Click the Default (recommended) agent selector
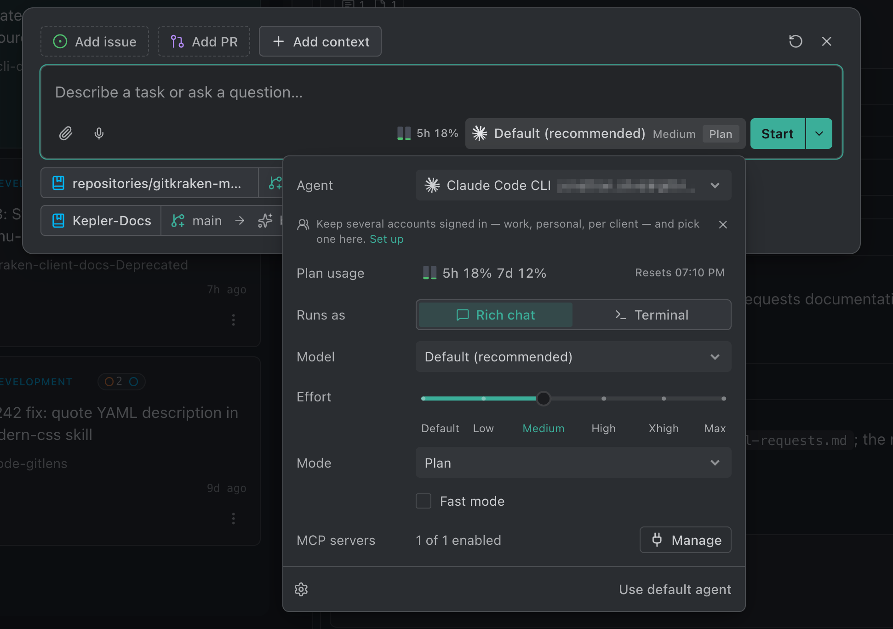 coord(605,133)
